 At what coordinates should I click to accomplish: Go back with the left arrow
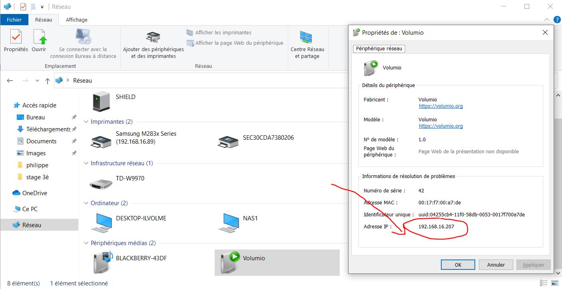click(x=10, y=81)
